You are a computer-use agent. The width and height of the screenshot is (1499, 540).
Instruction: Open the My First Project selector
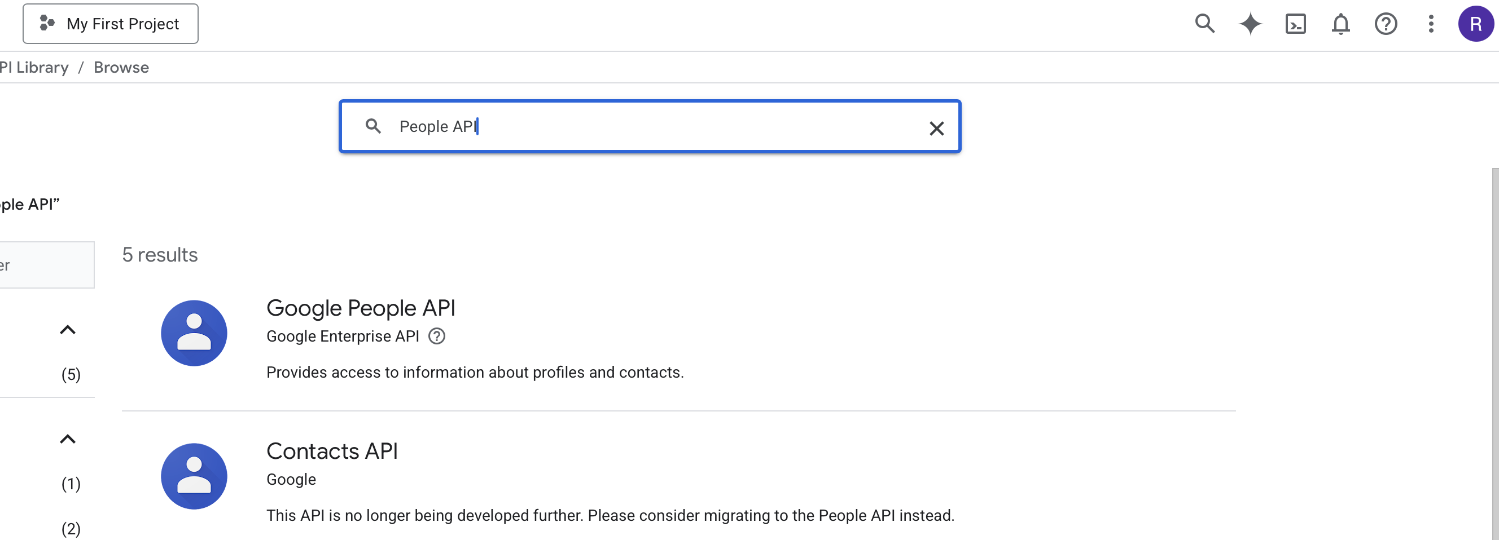(x=111, y=24)
